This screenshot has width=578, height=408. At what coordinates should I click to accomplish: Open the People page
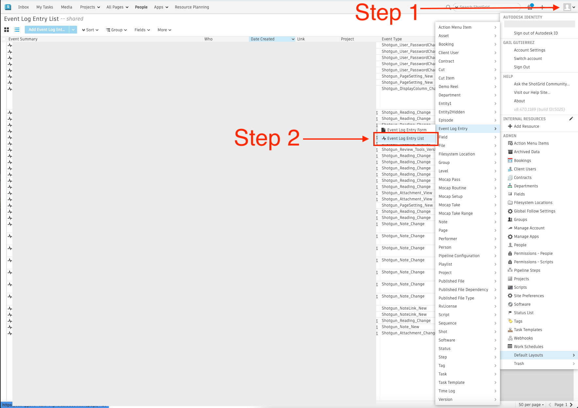141,7
